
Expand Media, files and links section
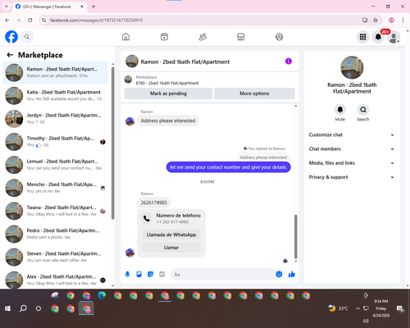352,163
